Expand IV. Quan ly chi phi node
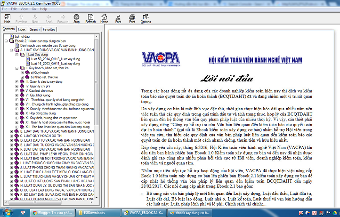Screen dimensions: 340x217 (17, 86)
